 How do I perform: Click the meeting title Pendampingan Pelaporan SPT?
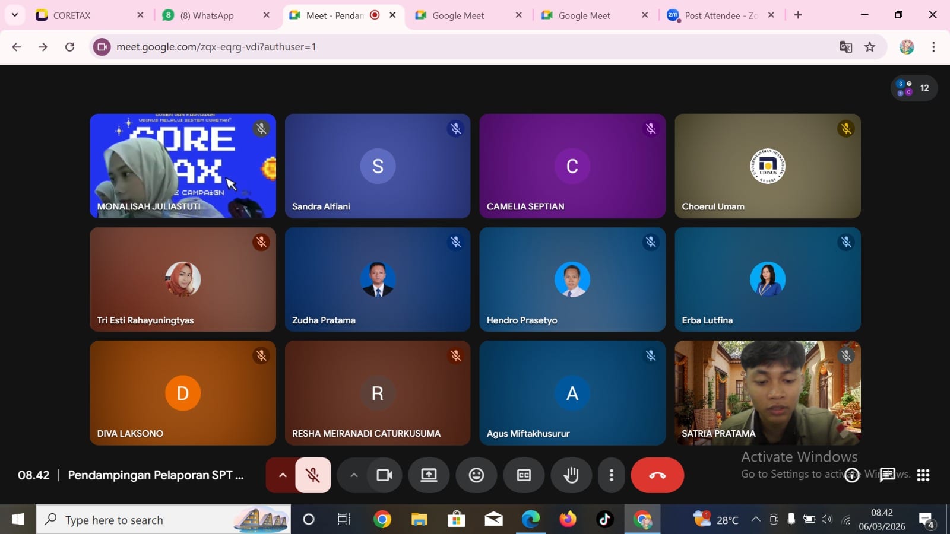156,475
